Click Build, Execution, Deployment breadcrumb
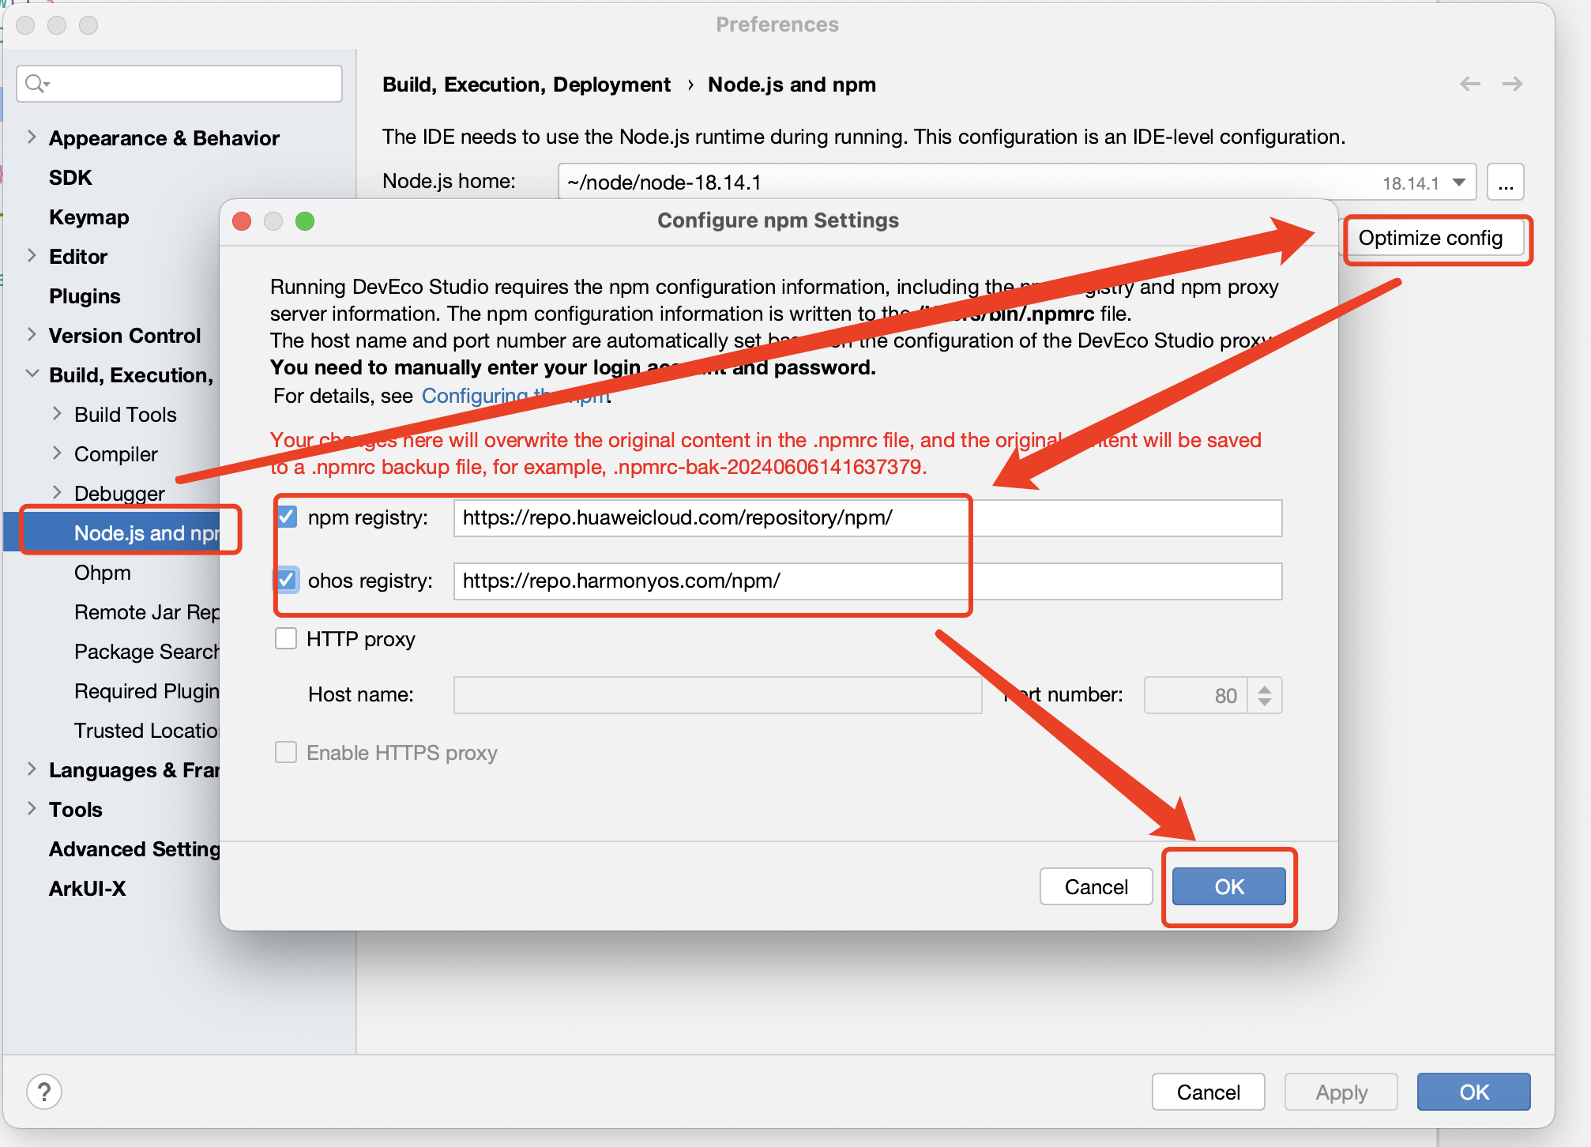Image resolution: width=1591 pixels, height=1147 pixels. tap(526, 85)
